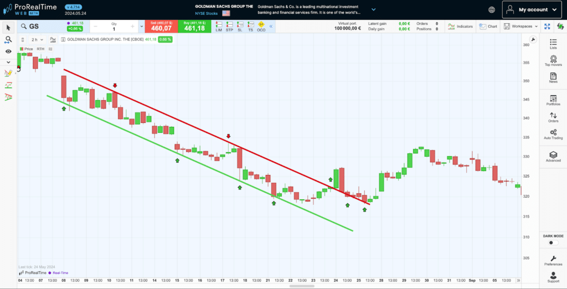Activate the horizontal zoom magnifier tool
The height and width of the screenshot is (289, 567).
8,40
